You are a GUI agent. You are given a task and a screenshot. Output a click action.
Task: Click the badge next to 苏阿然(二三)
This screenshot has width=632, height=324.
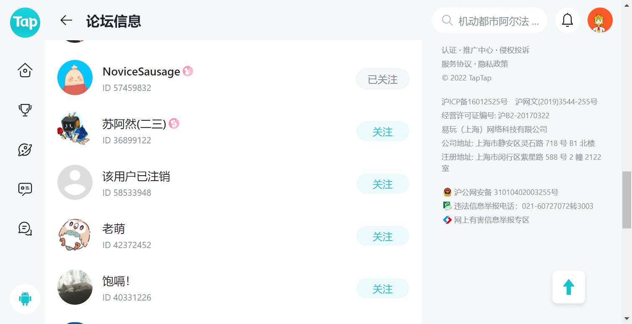point(174,124)
